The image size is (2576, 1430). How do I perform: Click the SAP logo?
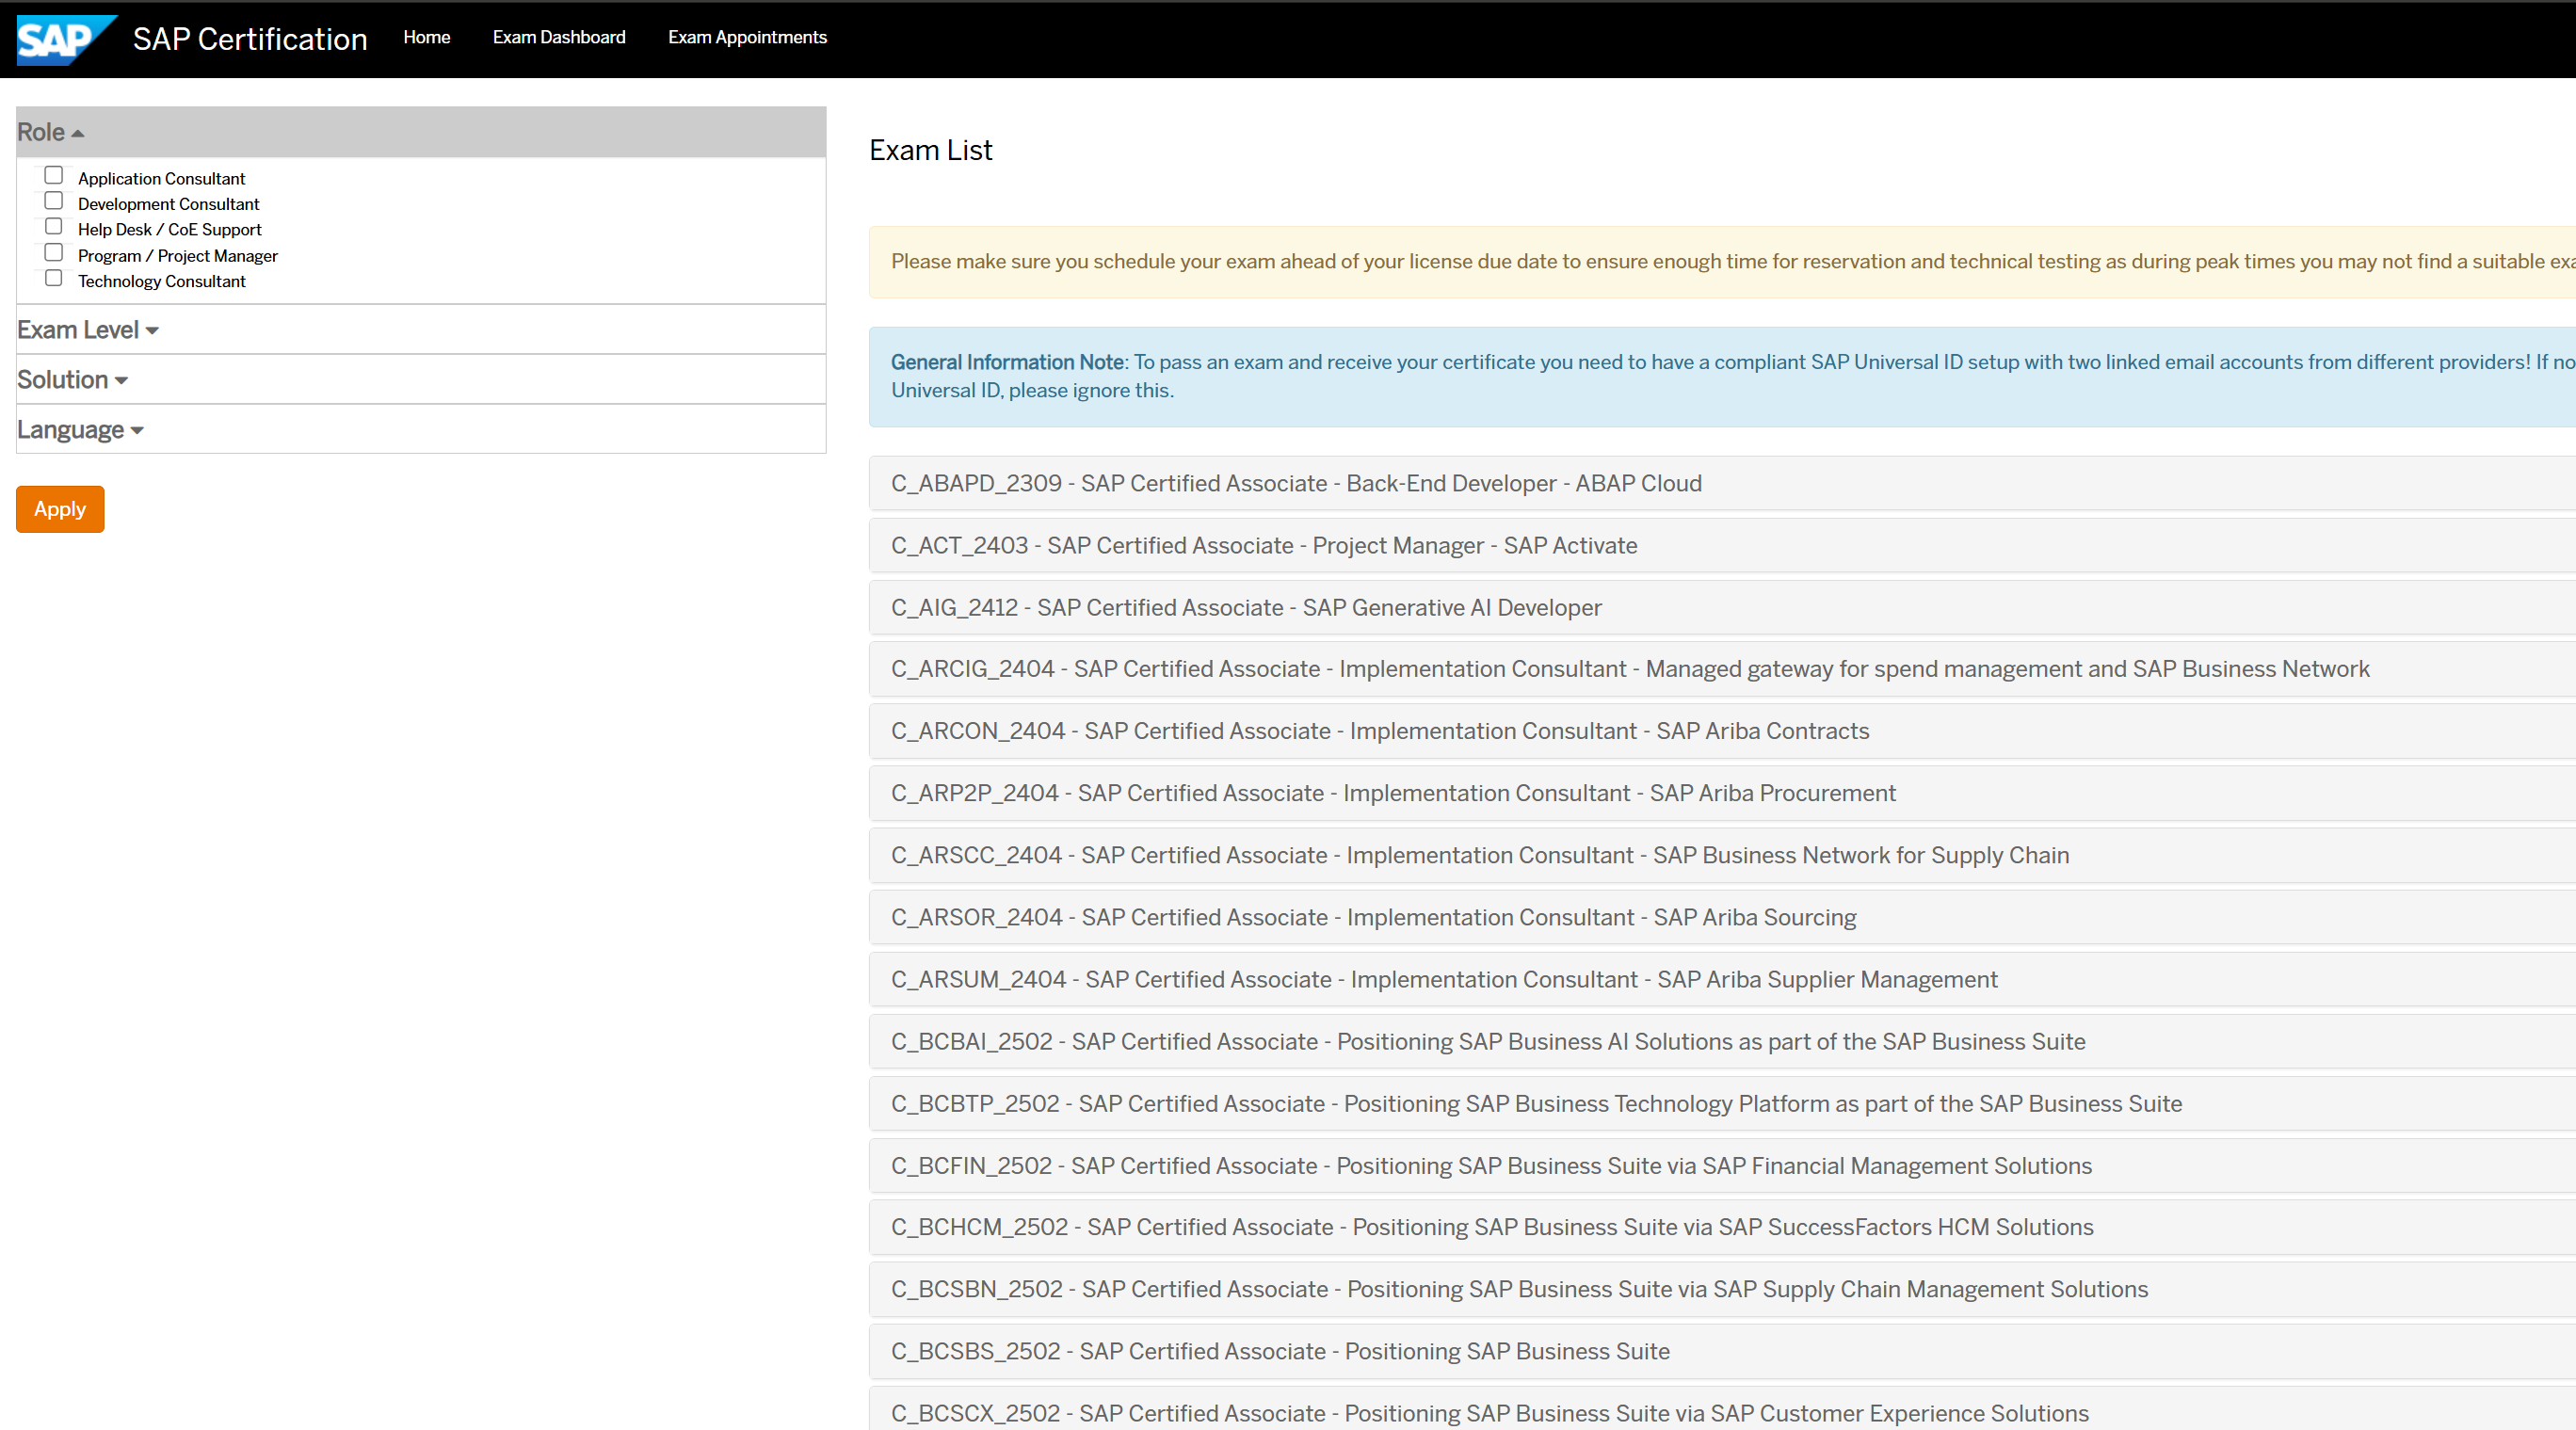(x=66, y=39)
